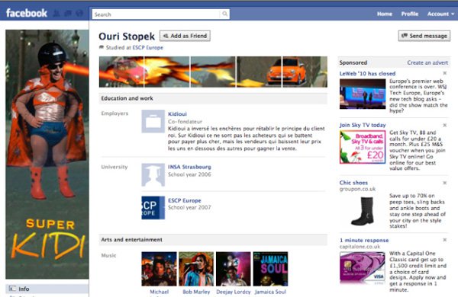The width and height of the screenshot is (458, 297).
Task: Open the Michael music link
Action: click(x=160, y=292)
